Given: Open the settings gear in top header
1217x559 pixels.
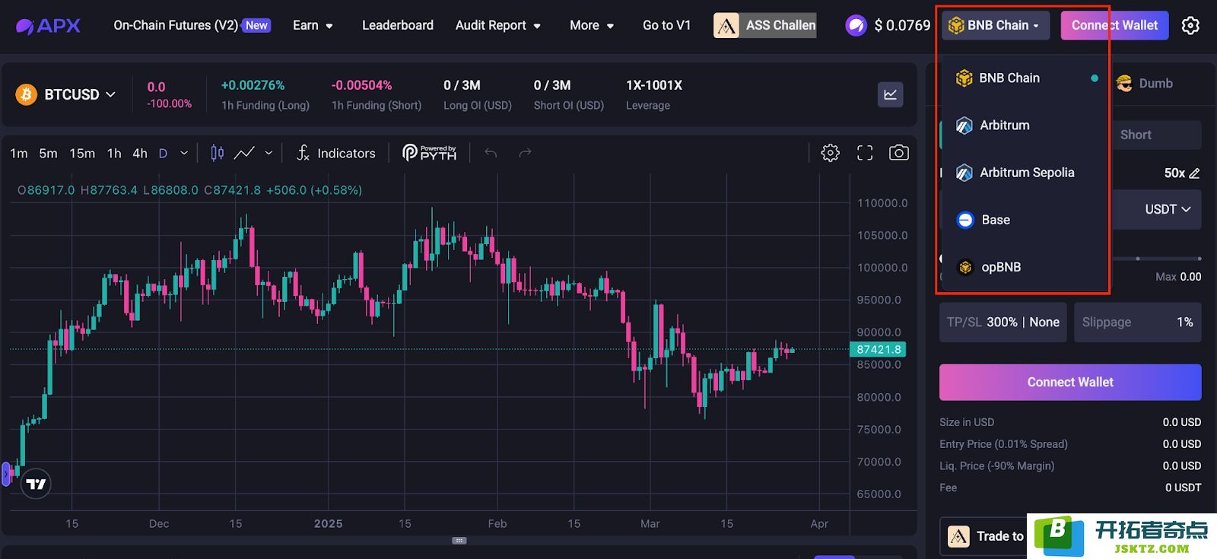Looking at the screenshot, I should pyautogui.click(x=1190, y=25).
